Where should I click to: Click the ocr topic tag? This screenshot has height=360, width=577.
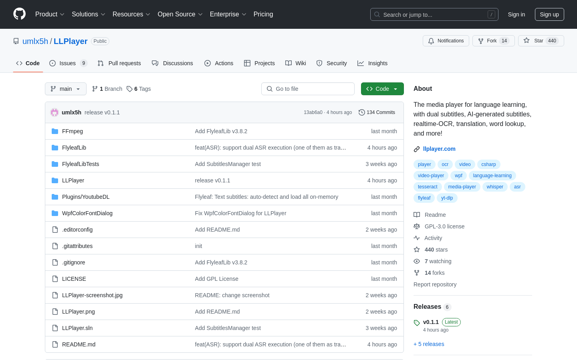click(x=445, y=164)
